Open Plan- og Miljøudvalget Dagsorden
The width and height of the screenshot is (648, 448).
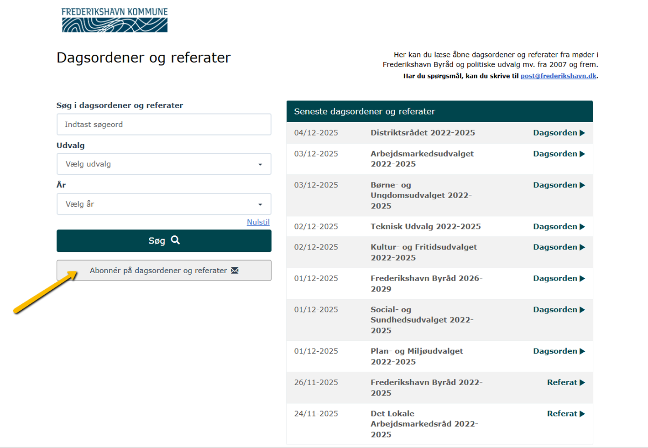[x=555, y=351]
